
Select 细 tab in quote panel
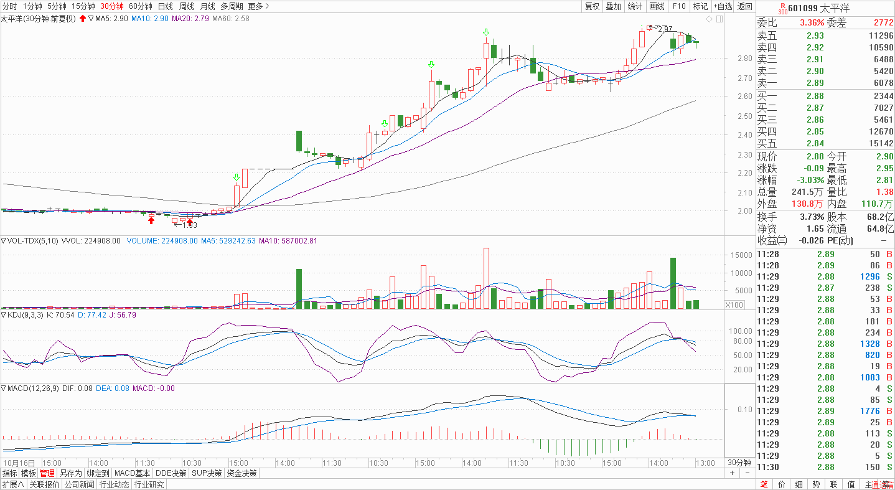click(799, 484)
